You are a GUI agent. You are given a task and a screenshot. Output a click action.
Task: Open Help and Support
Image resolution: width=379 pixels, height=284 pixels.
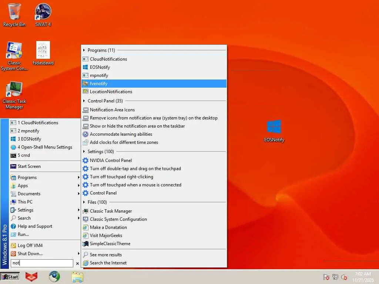click(x=45, y=226)
